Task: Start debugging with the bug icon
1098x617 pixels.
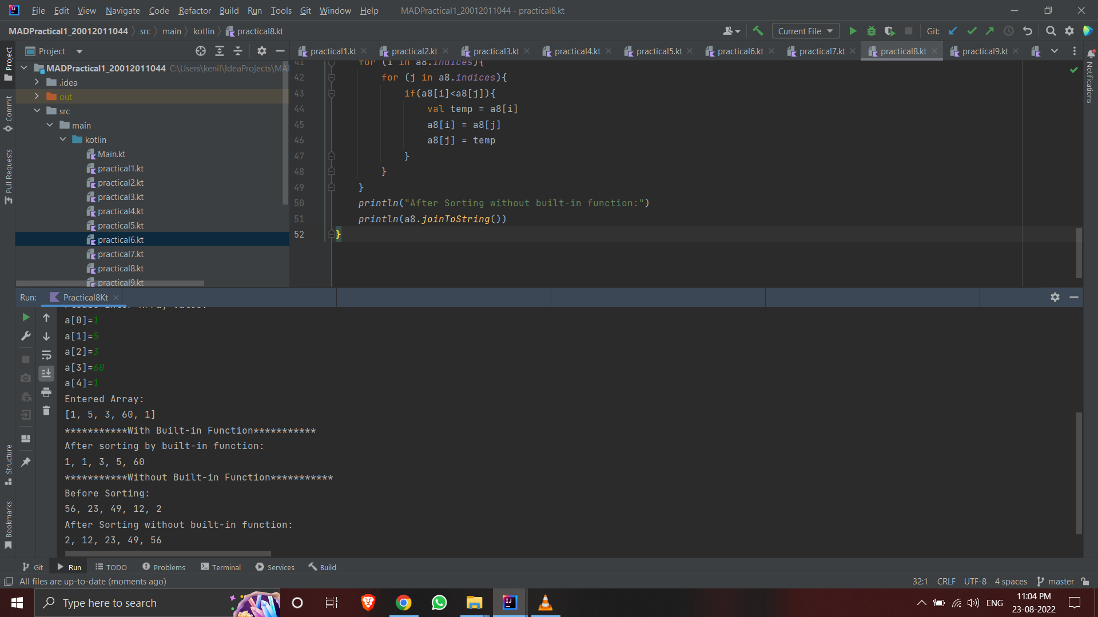Action: point(871,31)
